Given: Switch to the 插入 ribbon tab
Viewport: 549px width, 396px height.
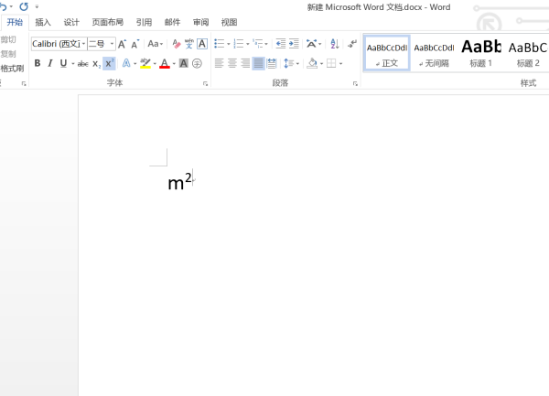Looking at the screenshot, I should point(43,22).
